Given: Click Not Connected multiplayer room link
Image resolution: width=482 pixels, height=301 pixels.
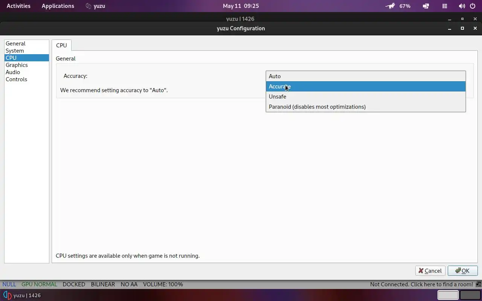Looking at the screenshot, I should 421,284.
